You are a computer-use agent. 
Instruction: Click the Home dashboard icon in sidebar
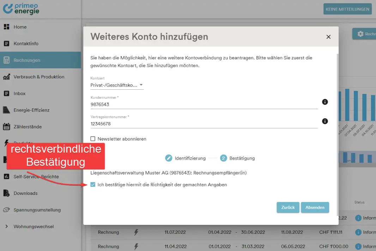[6, 27]
